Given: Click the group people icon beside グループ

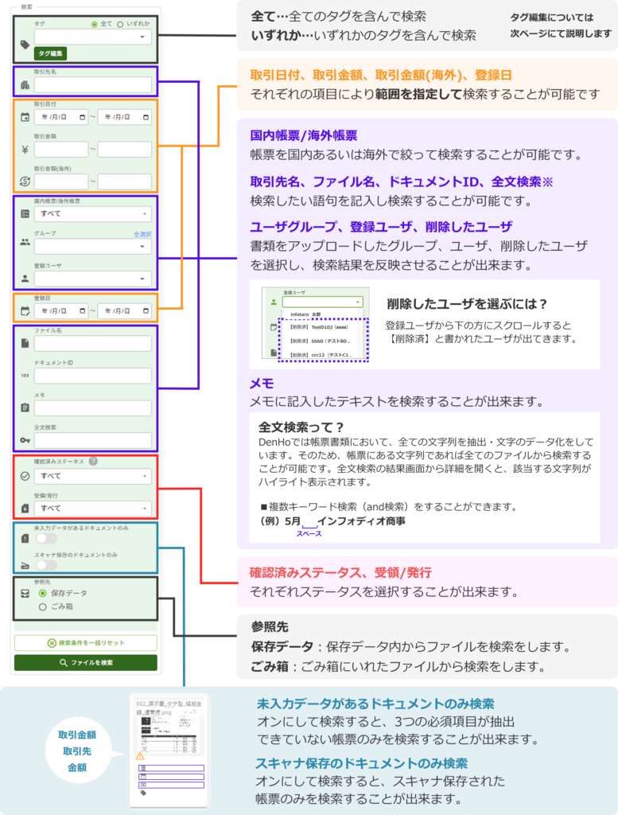Looking at the screenshot, I should point(24,243).
